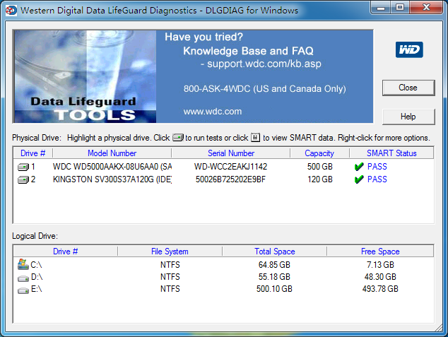Open the Help button
Screen dimensions: 448x337
pyautogui.click(x=408, y=117)
